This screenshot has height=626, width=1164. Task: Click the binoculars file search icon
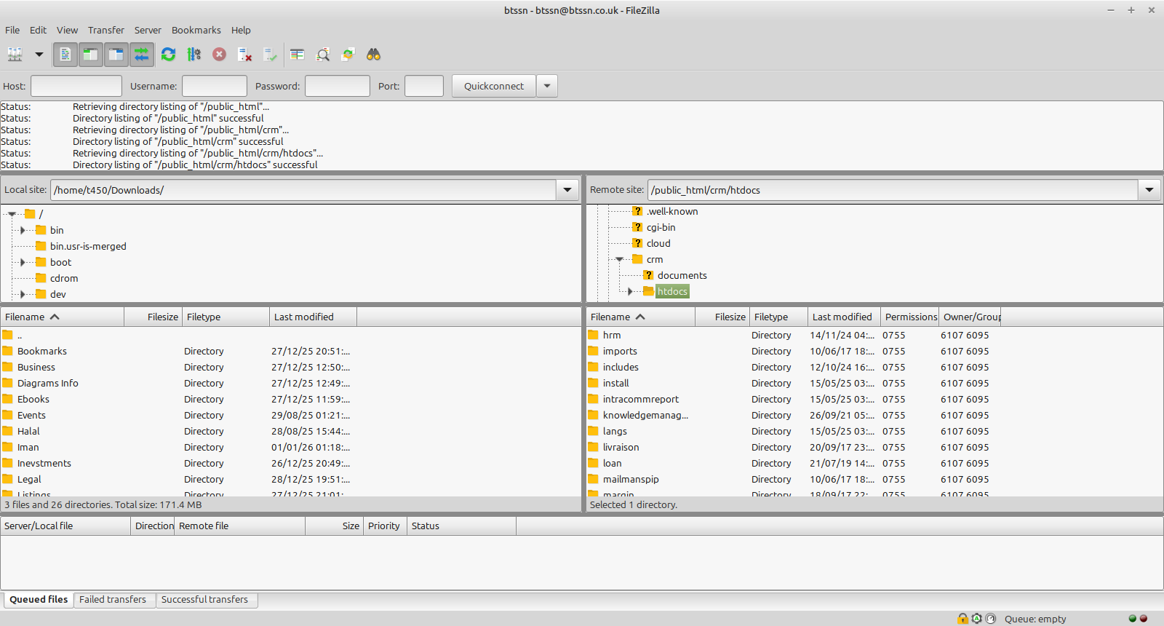coord(373,55)
